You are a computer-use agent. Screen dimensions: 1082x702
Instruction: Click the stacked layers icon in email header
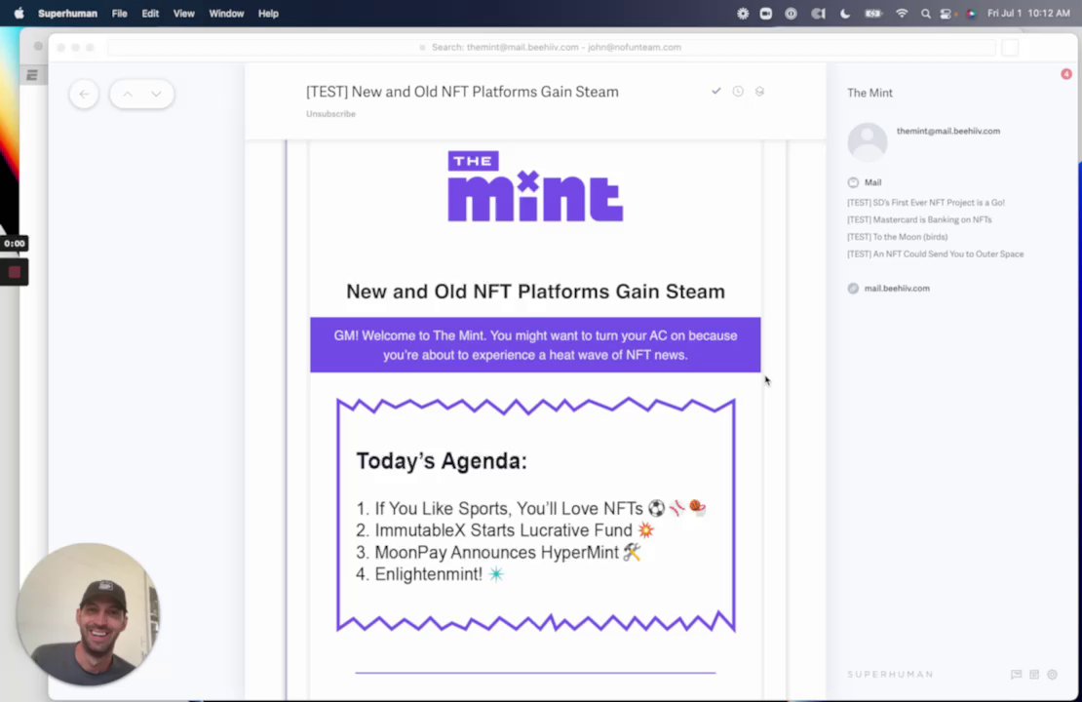(x=759, y=91)
